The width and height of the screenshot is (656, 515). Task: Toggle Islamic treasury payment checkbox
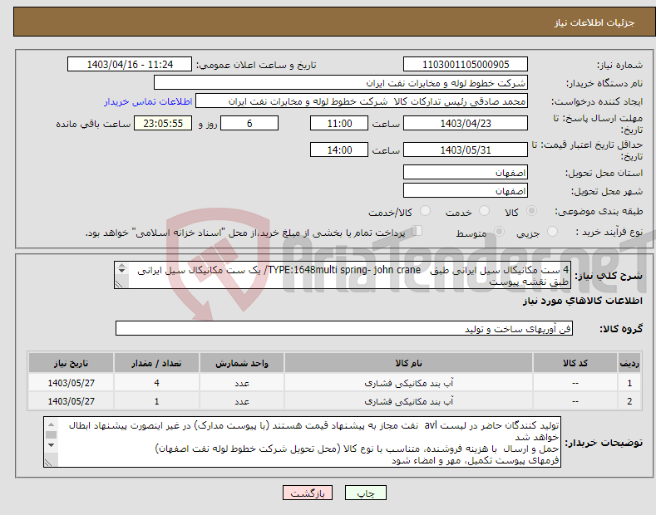pyautogui.click(x=417, y=230)
